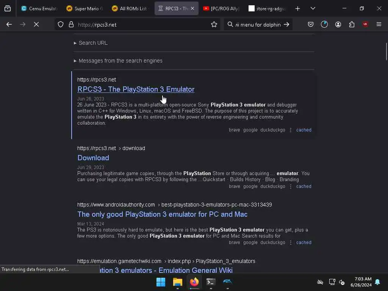Open more options for androidauthority result
Image resolution: width=388 pixels, height=291 pixels.
click(291, 242)
